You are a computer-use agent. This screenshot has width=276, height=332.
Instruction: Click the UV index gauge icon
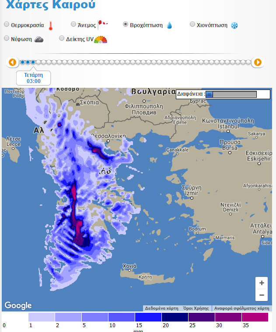coord(101,39)
